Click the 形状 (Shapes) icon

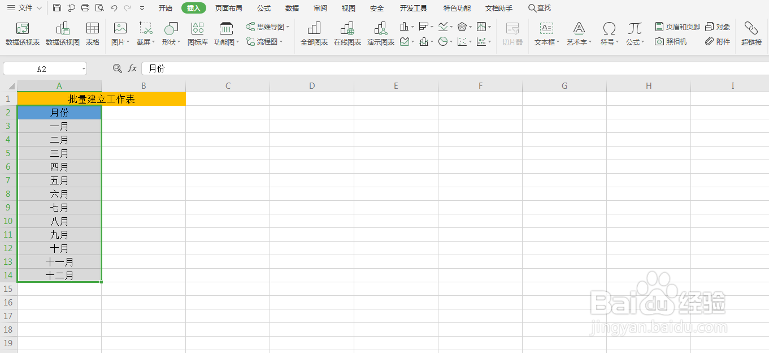171,28
